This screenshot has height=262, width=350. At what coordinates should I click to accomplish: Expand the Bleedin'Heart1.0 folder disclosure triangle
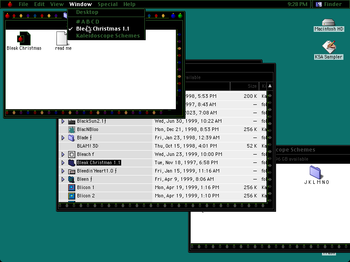coord(63,171)
